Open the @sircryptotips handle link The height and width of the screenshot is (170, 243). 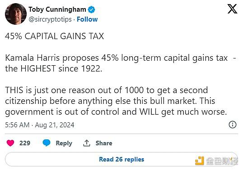[50, 19]
